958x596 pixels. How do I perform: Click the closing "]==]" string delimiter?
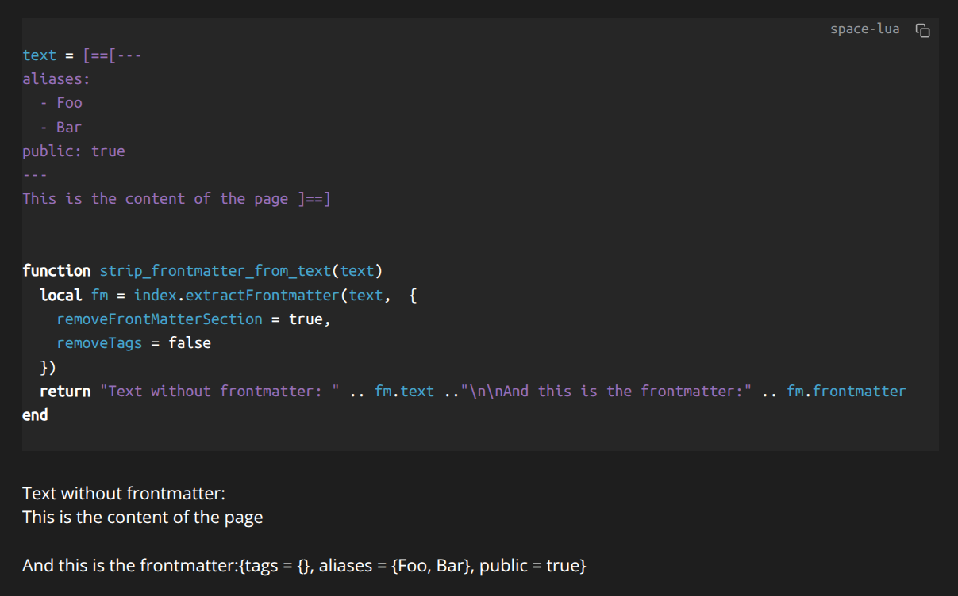(x=314, y=199)
